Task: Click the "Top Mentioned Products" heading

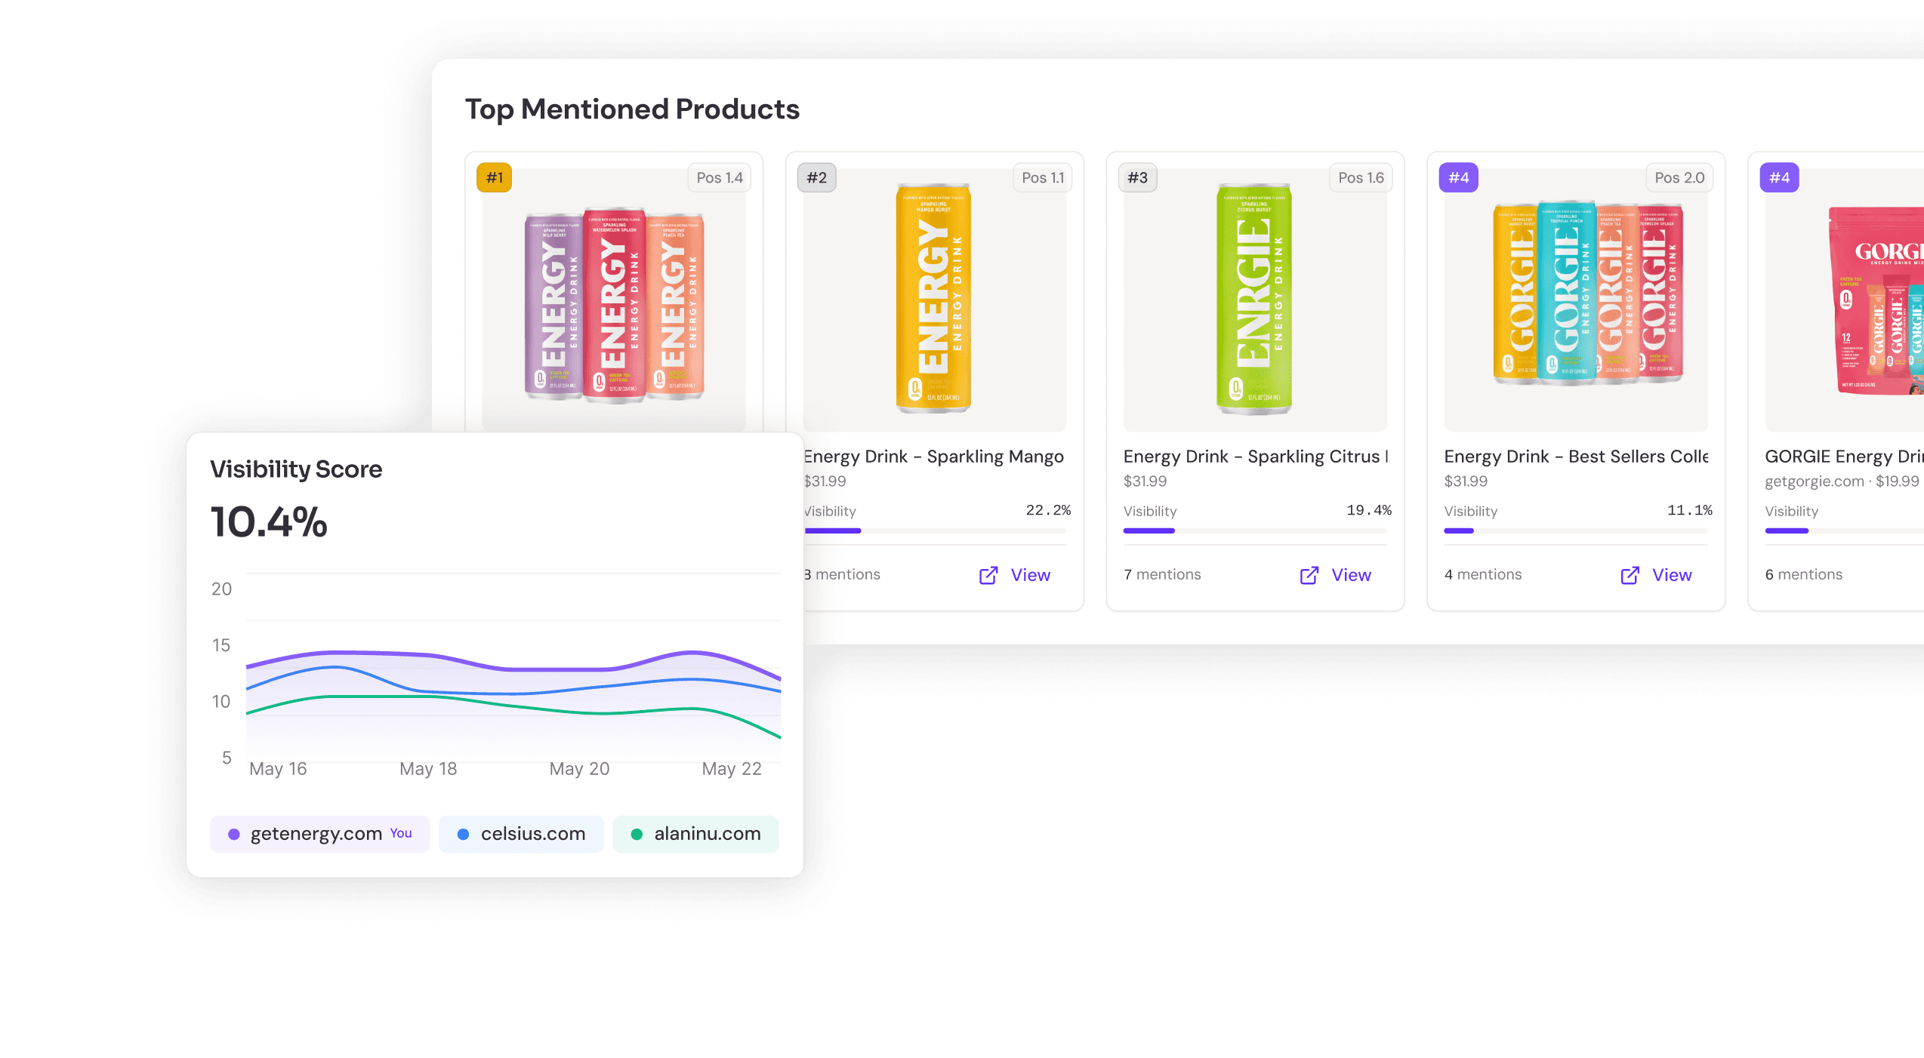Action: pyautogui.click(x=633, y=109)
